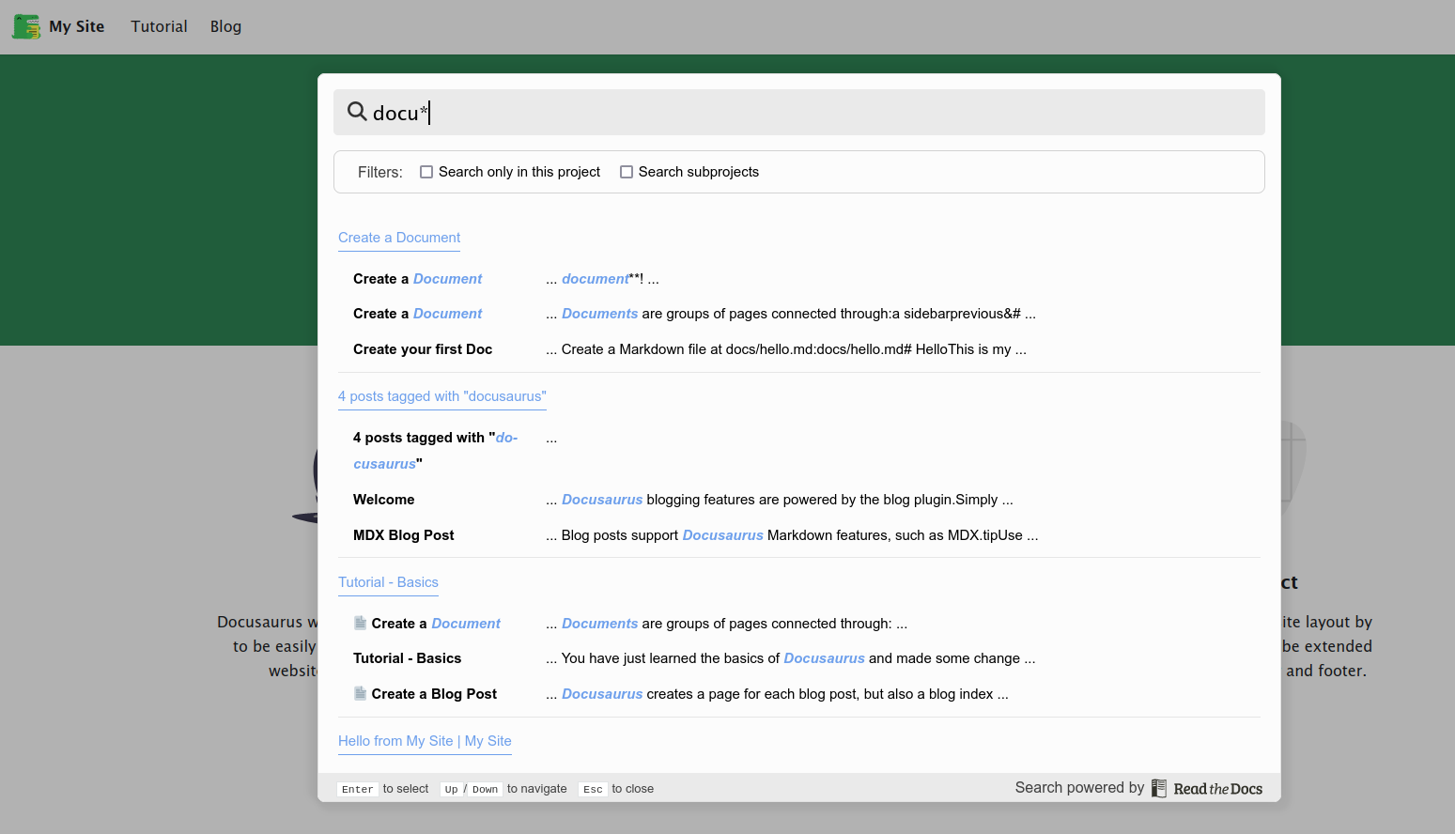This screenshot has width=1455, height=834.
Task: Open result with snippet 'document**!'
Action: tap(799, 279)
